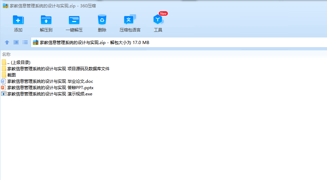
Task: Select the 毕业论文.doc file
Action: (47, 81)
